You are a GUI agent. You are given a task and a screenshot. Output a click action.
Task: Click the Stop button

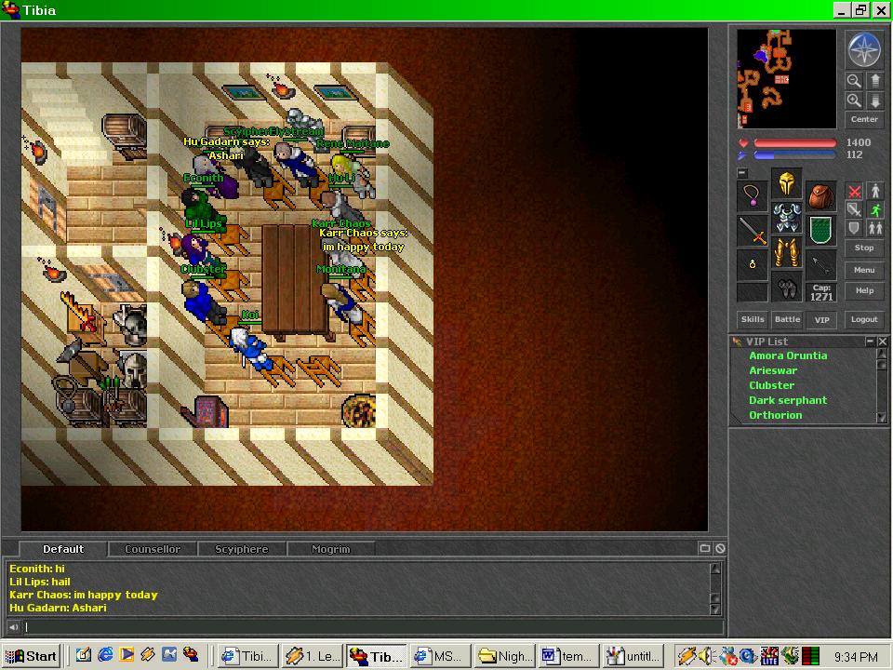tap(864, 248)
